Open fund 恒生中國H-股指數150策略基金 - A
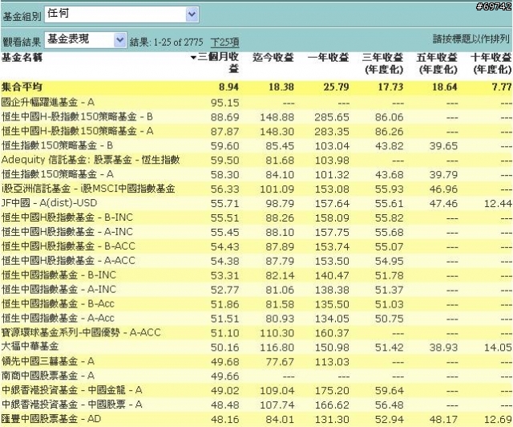The height and width of the screenshot is (427, 513). (77, 131)
